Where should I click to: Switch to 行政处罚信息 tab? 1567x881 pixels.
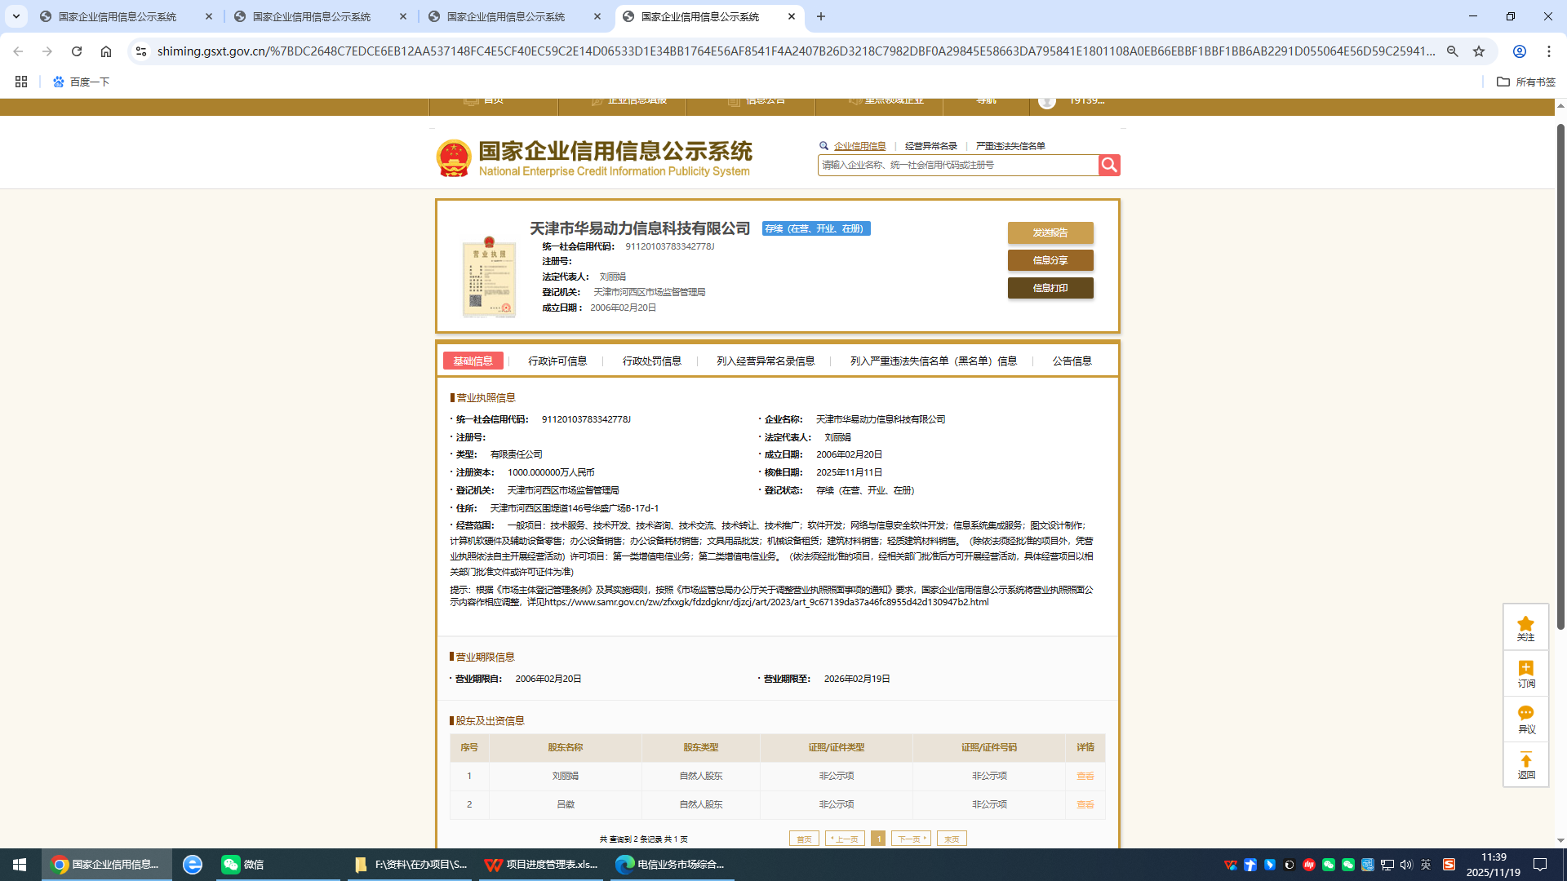tap(651, 361)
